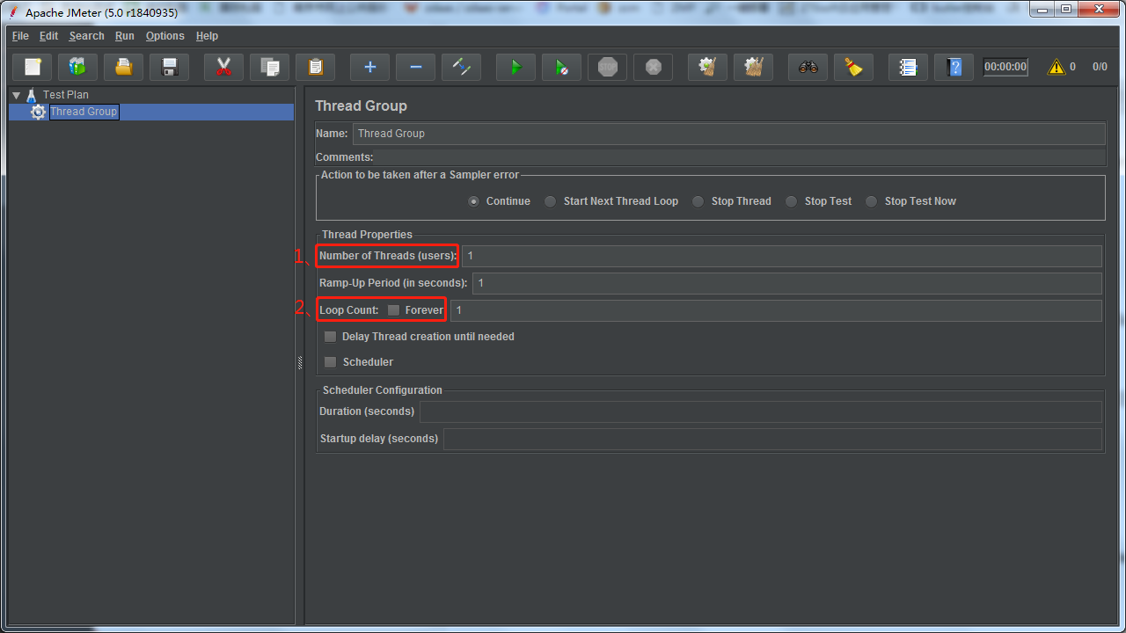Click the Ramp-Up Period (in seconds) label
The image size is (1126, 633).
point(393,283)
